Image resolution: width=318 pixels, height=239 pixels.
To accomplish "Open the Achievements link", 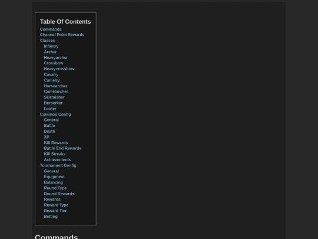I will click(57, 160).
